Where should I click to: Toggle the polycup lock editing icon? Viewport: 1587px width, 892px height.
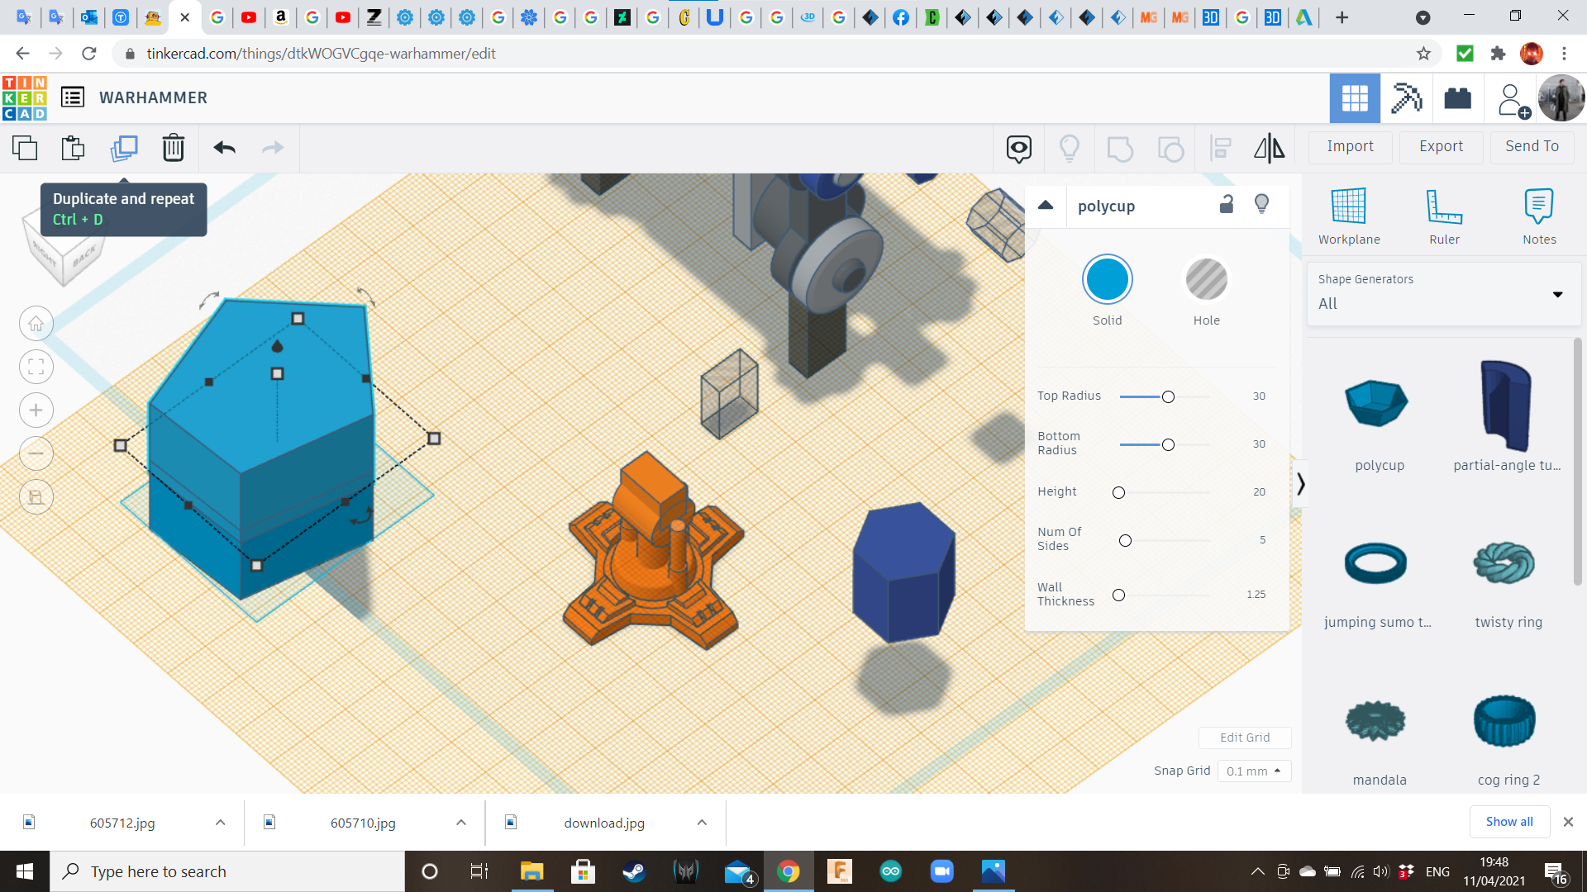click(1227, 205)
